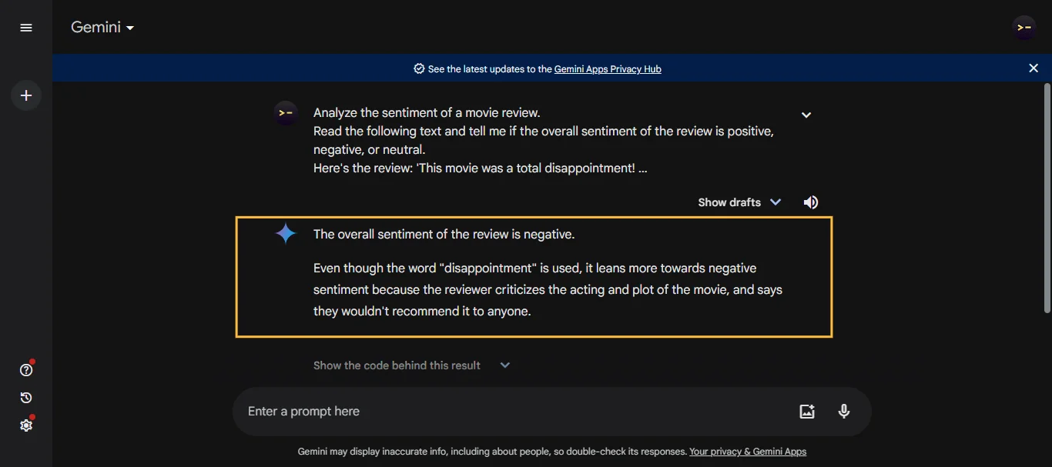The width and height of the screenshot is (1052, 467).
Task: Activate voice input with the microphone icon
Action: tap(843, 411)
